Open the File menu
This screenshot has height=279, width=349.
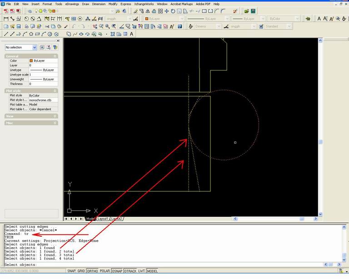pyautogui.click(x=9, y=4)
